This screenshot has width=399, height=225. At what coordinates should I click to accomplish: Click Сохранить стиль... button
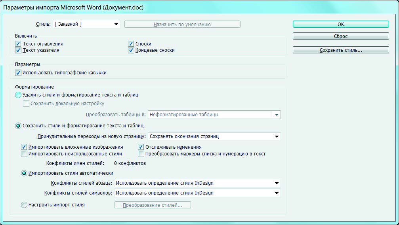(341, 50)
